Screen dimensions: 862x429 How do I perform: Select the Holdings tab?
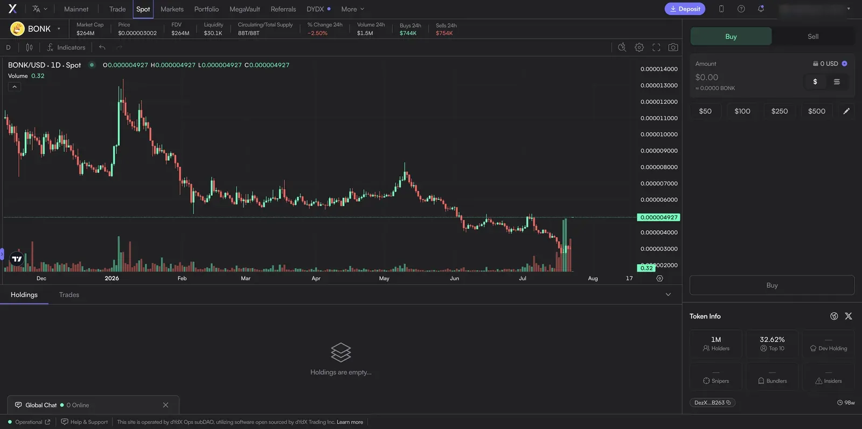coord(24,295)
